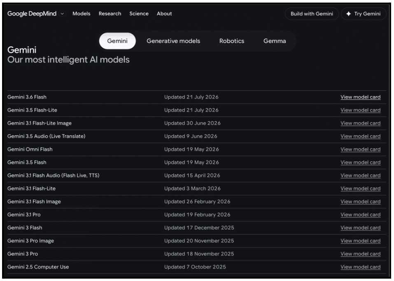Open model card for Gemini 3 Flash
394x281 pixels.
361,228
